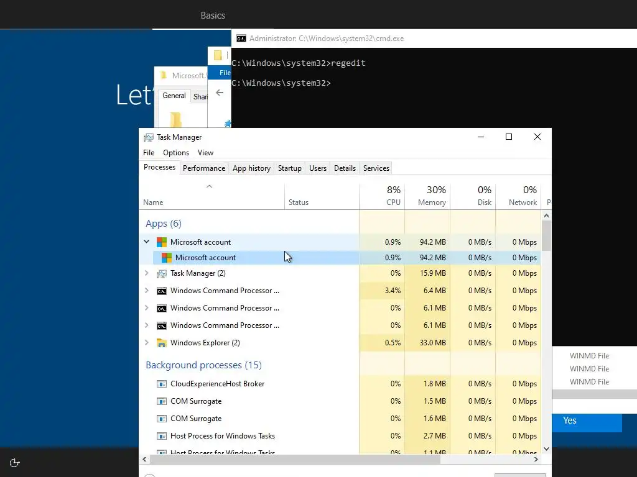Screen dimensions: 637x477
Task: Select the Processes tab
Action: tap(160, 167)
